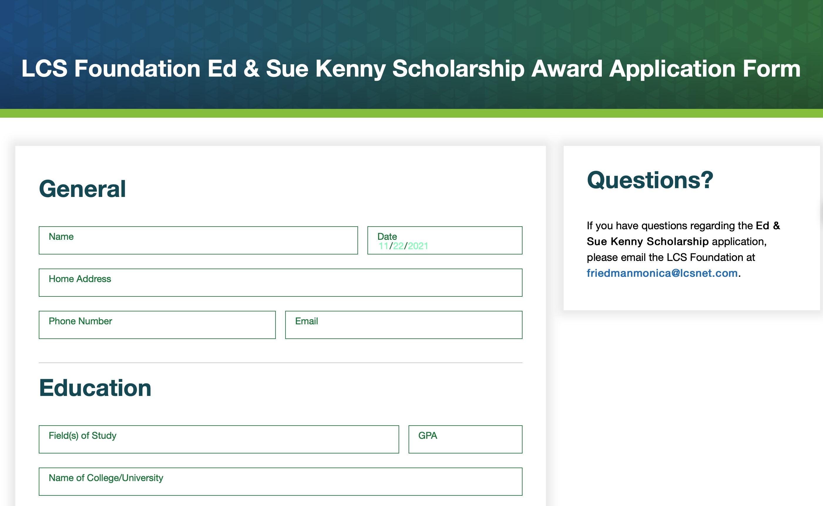Click the Education section heading

pyautogui.click(x=95, y=388)
